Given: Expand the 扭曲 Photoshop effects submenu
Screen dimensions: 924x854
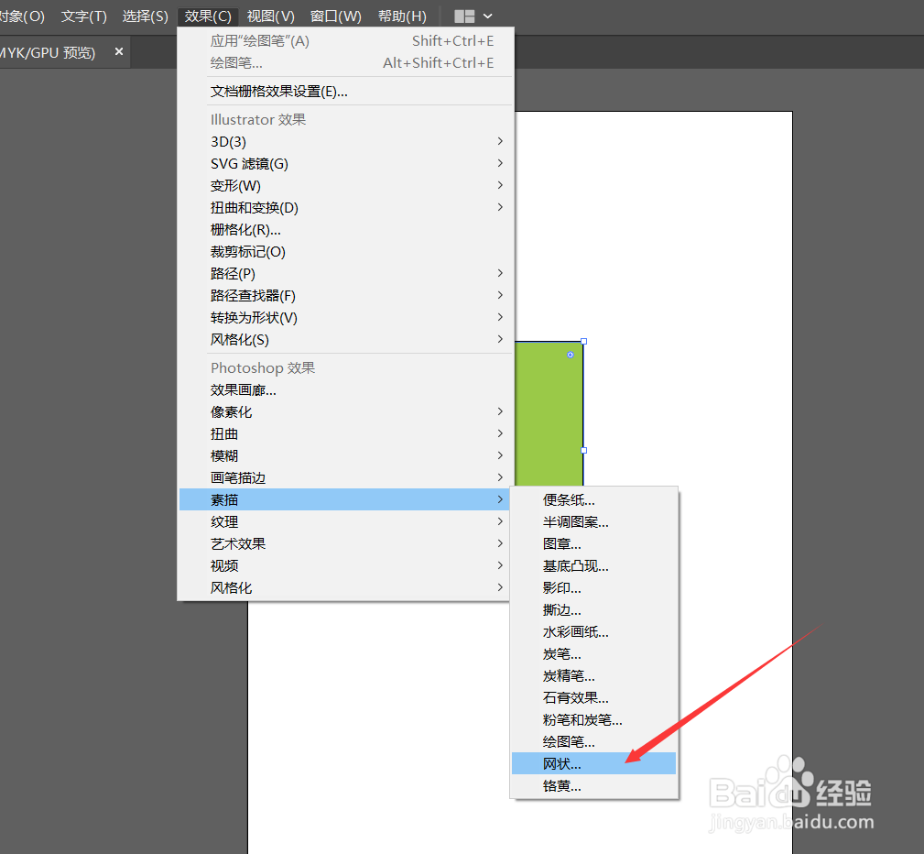Looking at the screenshot, I should tap(346, 434).
